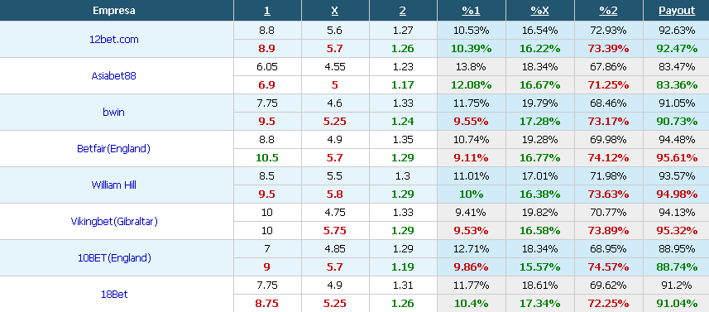
Task: Select William Hill's 94.98% payout cell
Action: tap(677, 194)
